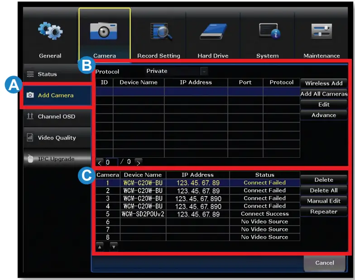This screenshot has height=280, width=355.
Task: Go to next page of search results
Action: click(138, 162)
